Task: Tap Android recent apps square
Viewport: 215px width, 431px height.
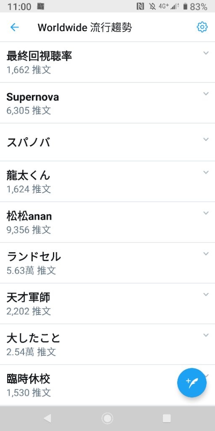Action: [x=167, y=418]
